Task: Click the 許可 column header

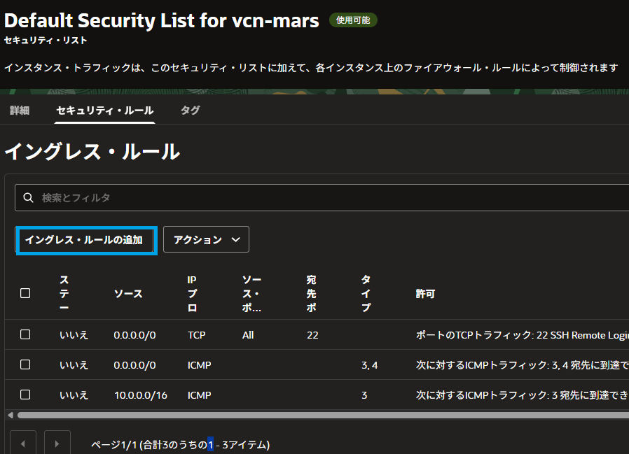Action: (425, 294)
